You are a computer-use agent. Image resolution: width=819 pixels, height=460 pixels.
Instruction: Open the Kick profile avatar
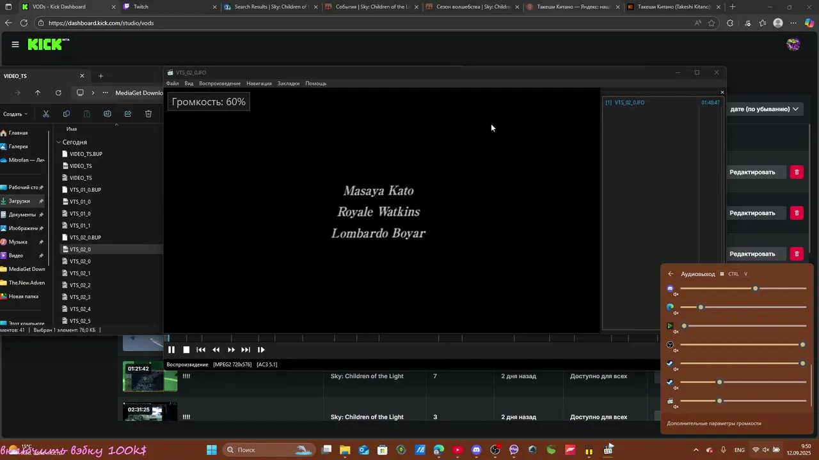click(793, 44)
